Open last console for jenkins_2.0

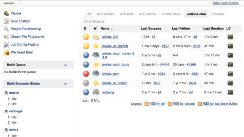(x=230, y=37)
